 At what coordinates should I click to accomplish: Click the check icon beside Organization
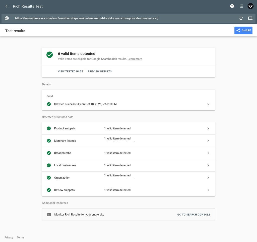49,178
